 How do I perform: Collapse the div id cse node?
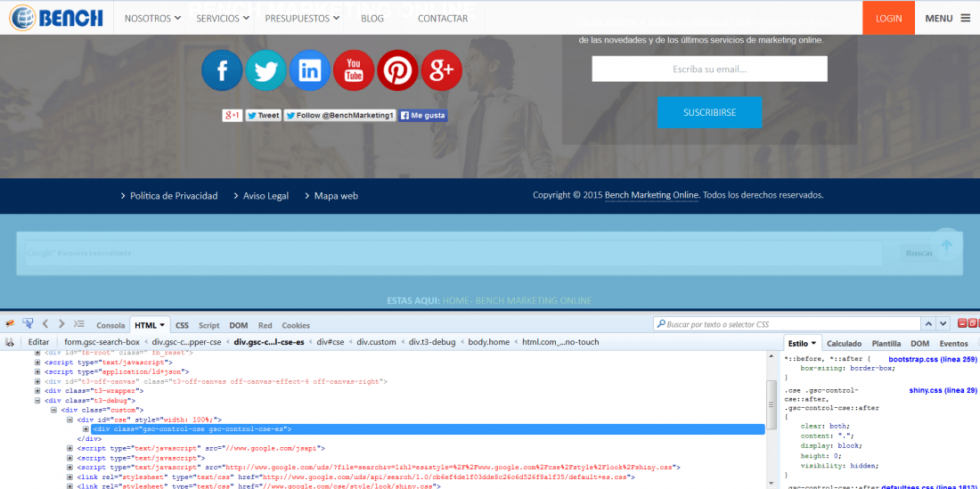70,420
